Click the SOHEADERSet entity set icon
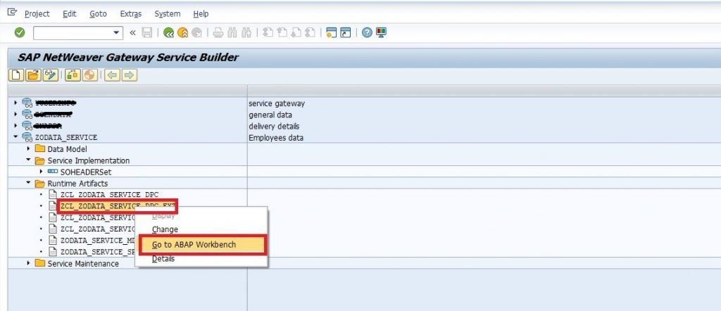 point(53,172)
